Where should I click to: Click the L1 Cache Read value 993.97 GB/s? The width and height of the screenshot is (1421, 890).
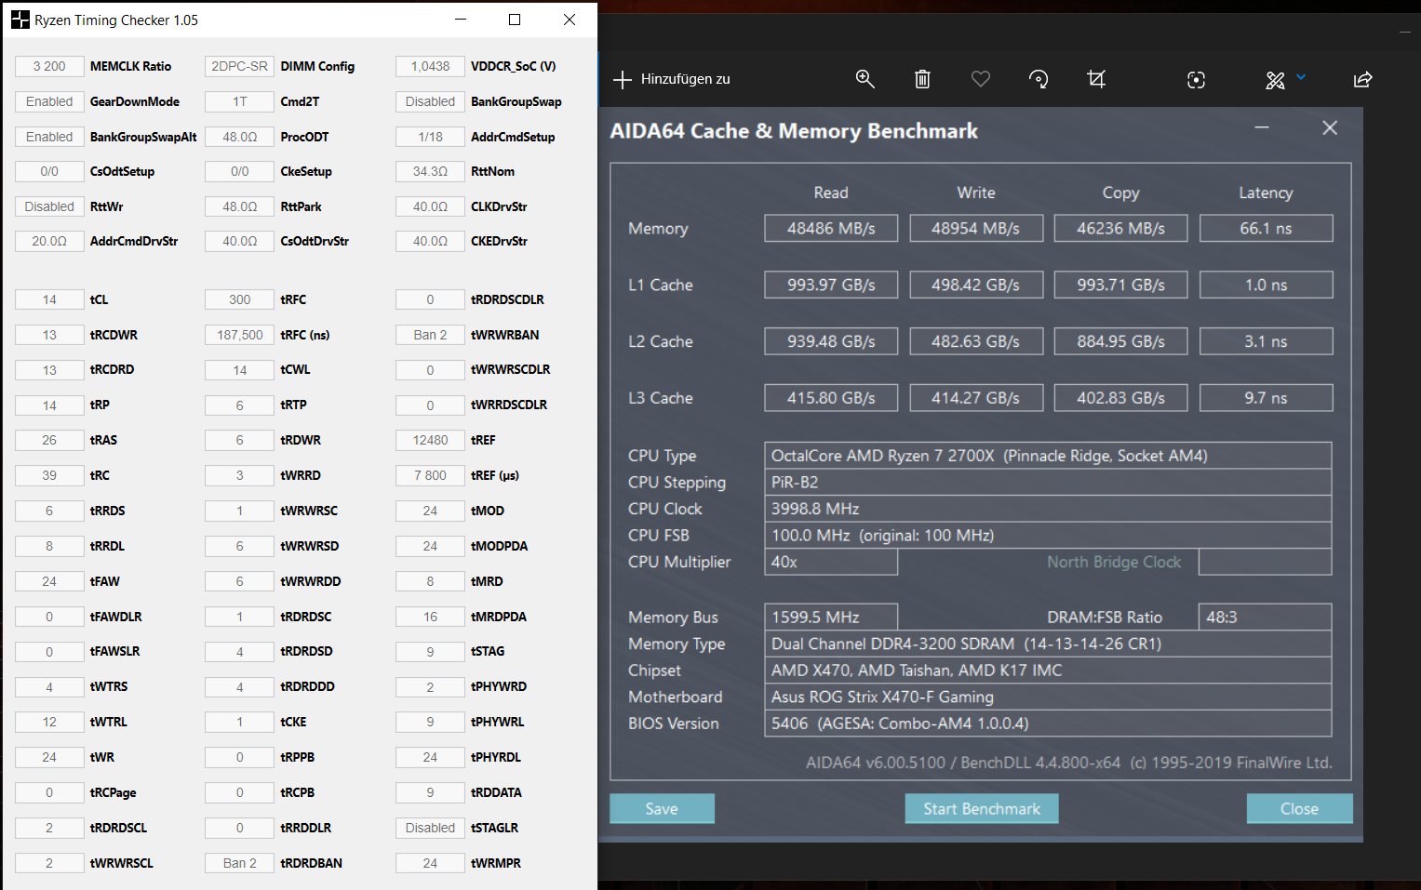tap(831, 285)
